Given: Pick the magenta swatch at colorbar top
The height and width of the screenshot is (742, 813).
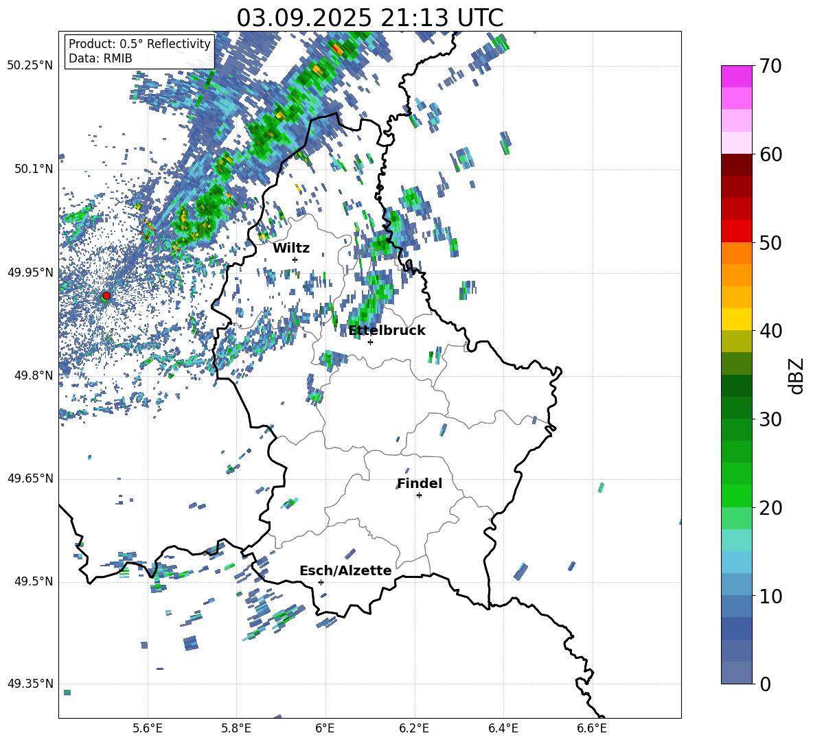Looking at the screenshot, I should coord(736,77).
